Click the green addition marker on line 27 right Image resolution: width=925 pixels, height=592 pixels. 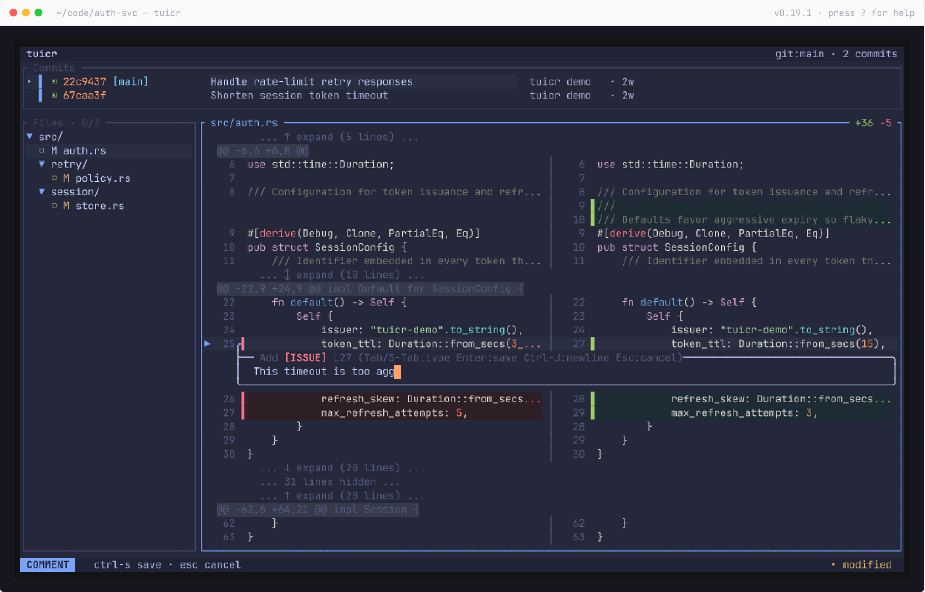pos(593,344)
